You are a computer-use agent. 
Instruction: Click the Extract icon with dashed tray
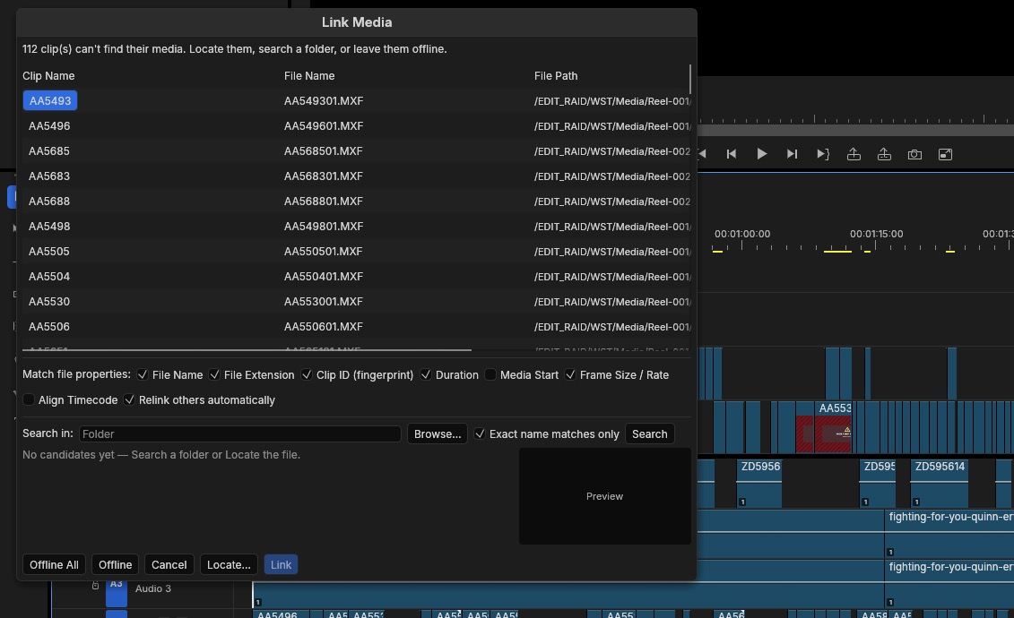[x=884, y=154]
